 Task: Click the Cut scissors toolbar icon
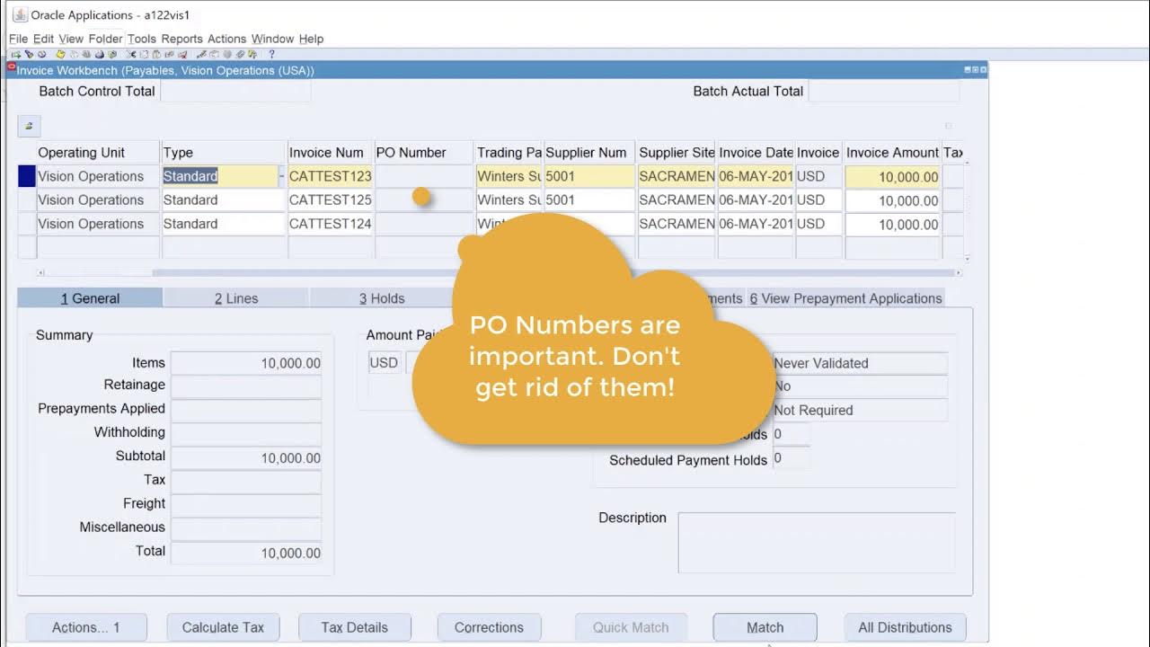tap(131, 54)
